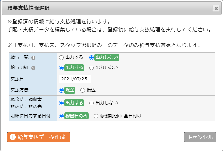Click the 給与支払データ作成 button
223x151 pixels.
coord(38,137)
